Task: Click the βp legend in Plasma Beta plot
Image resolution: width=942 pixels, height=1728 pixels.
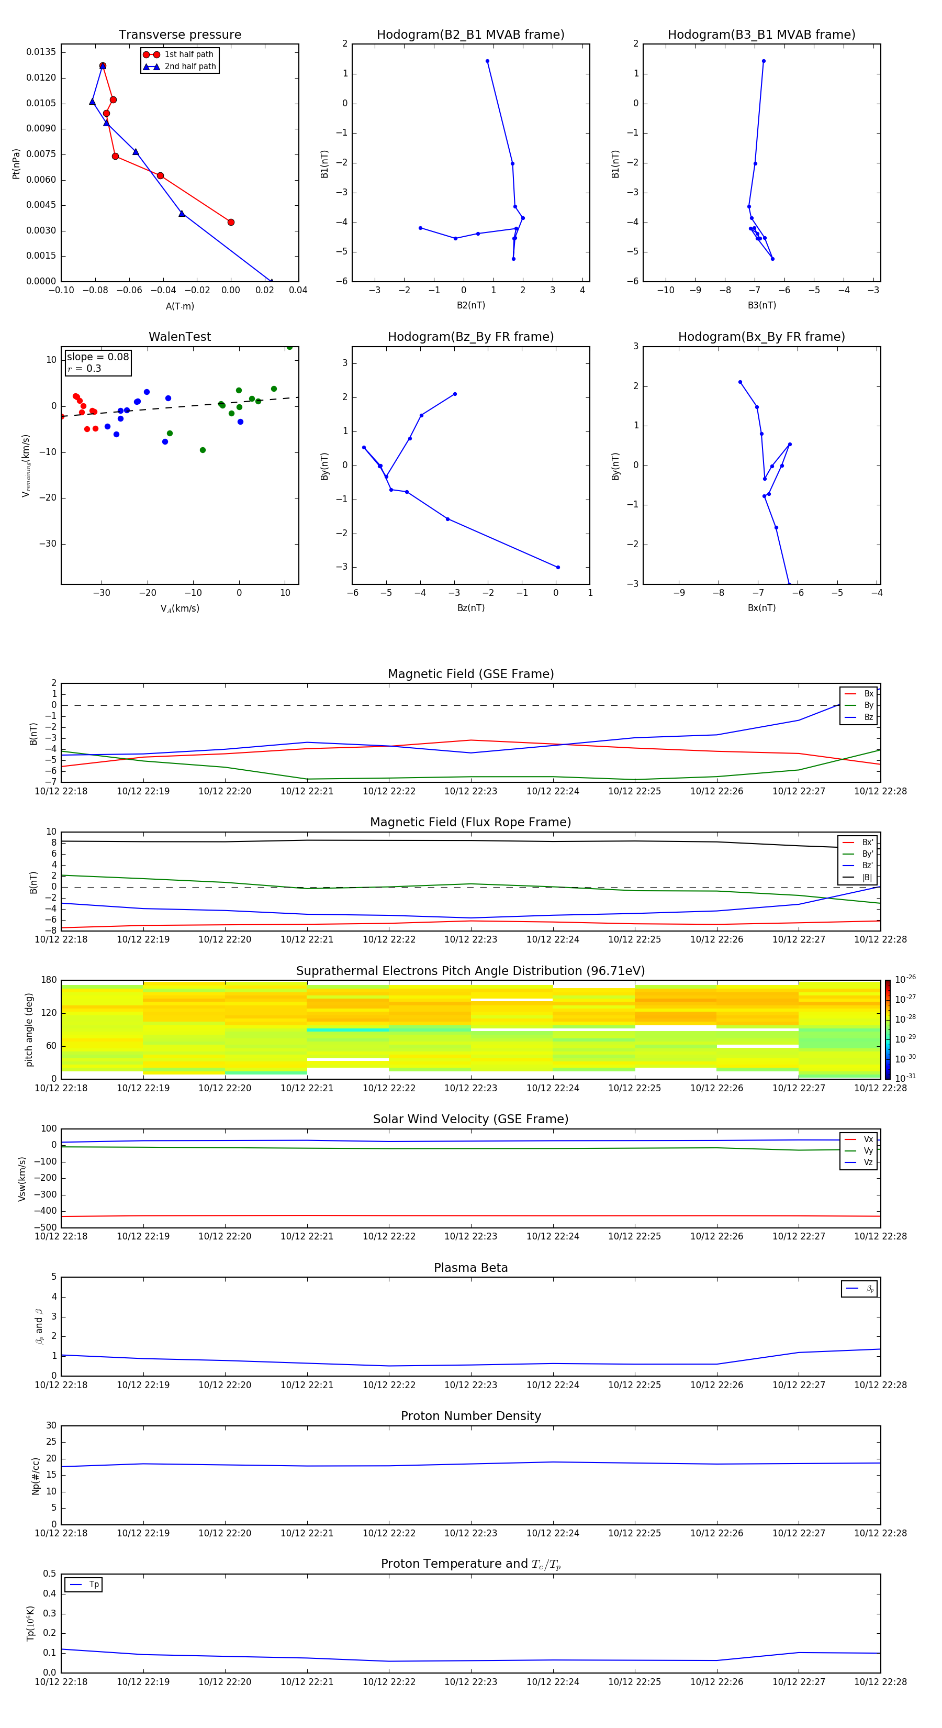Action: click(859, 1289)
